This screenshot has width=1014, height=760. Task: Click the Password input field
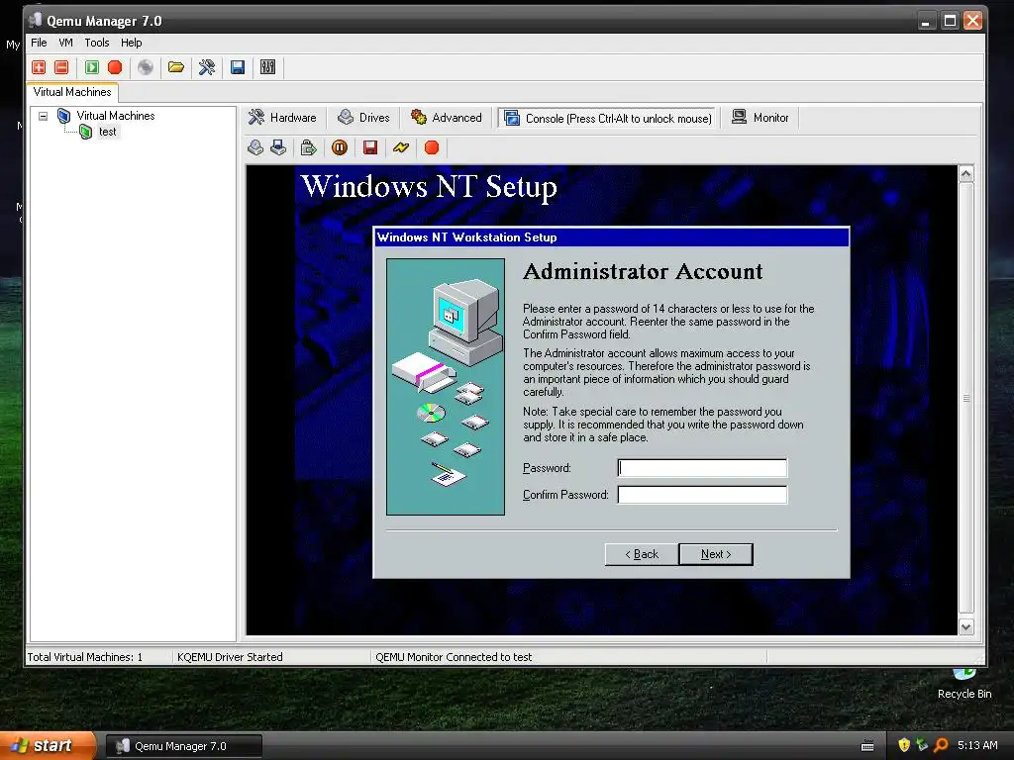click(x=702, y=468)
